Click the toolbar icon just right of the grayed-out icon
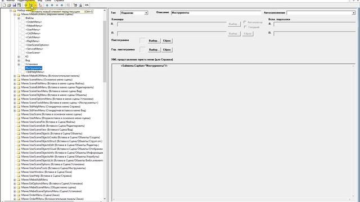Viewport: 360px width, 202px height. click(x=75, y=5)
